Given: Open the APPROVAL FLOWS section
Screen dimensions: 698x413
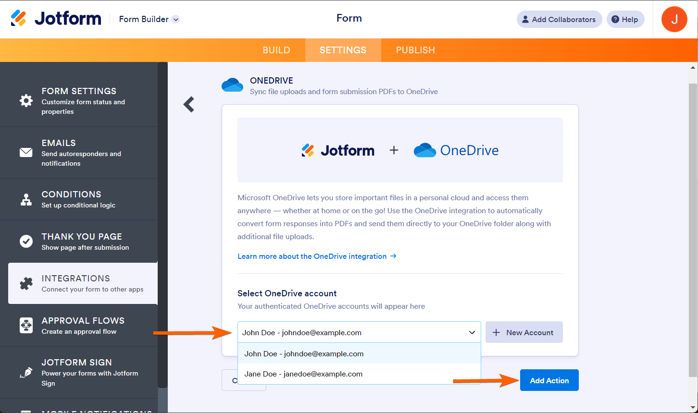Looking at the screenshot, I should [x=79, y=326].
